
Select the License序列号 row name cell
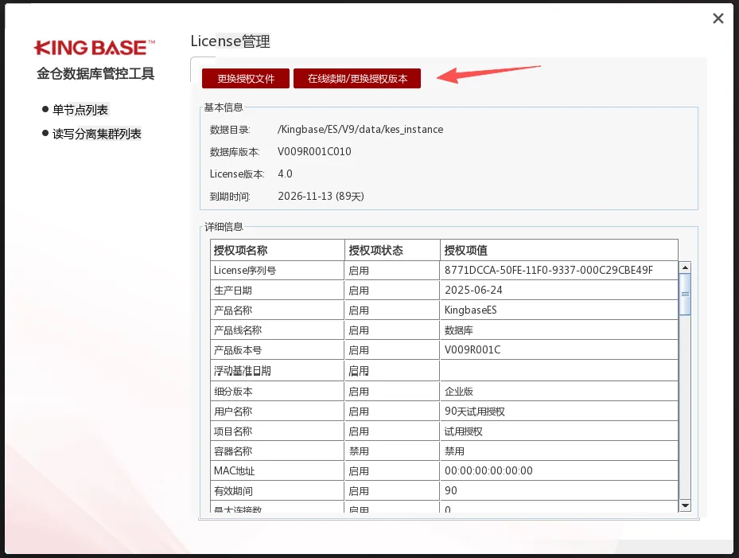tap(277, 271)
